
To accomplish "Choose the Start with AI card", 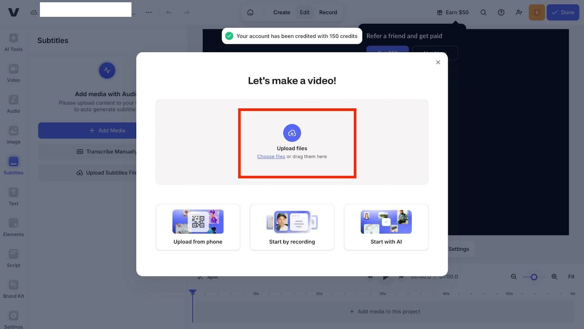I will click(386, 227).
